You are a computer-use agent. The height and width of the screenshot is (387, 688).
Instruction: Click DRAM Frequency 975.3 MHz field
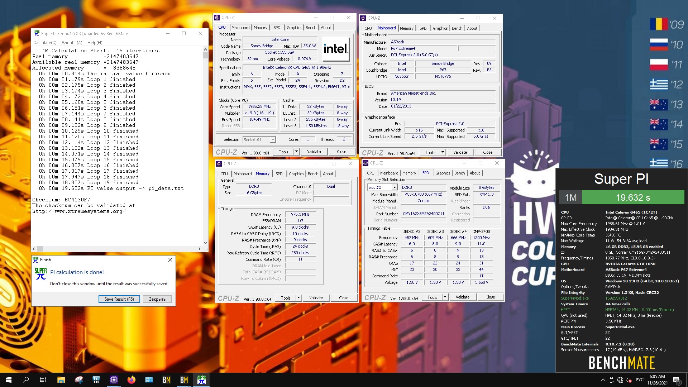(300, 214)
